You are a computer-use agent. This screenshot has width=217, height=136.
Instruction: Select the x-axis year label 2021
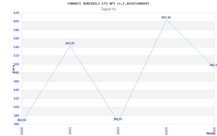point(70,131)
